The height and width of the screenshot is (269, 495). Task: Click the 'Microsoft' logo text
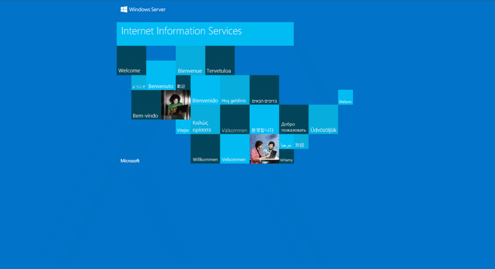(130, 161)
